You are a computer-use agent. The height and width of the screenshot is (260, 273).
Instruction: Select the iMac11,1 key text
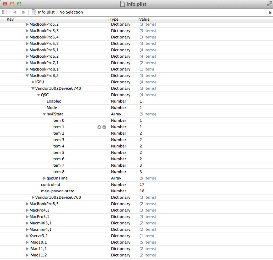[38, 249]
